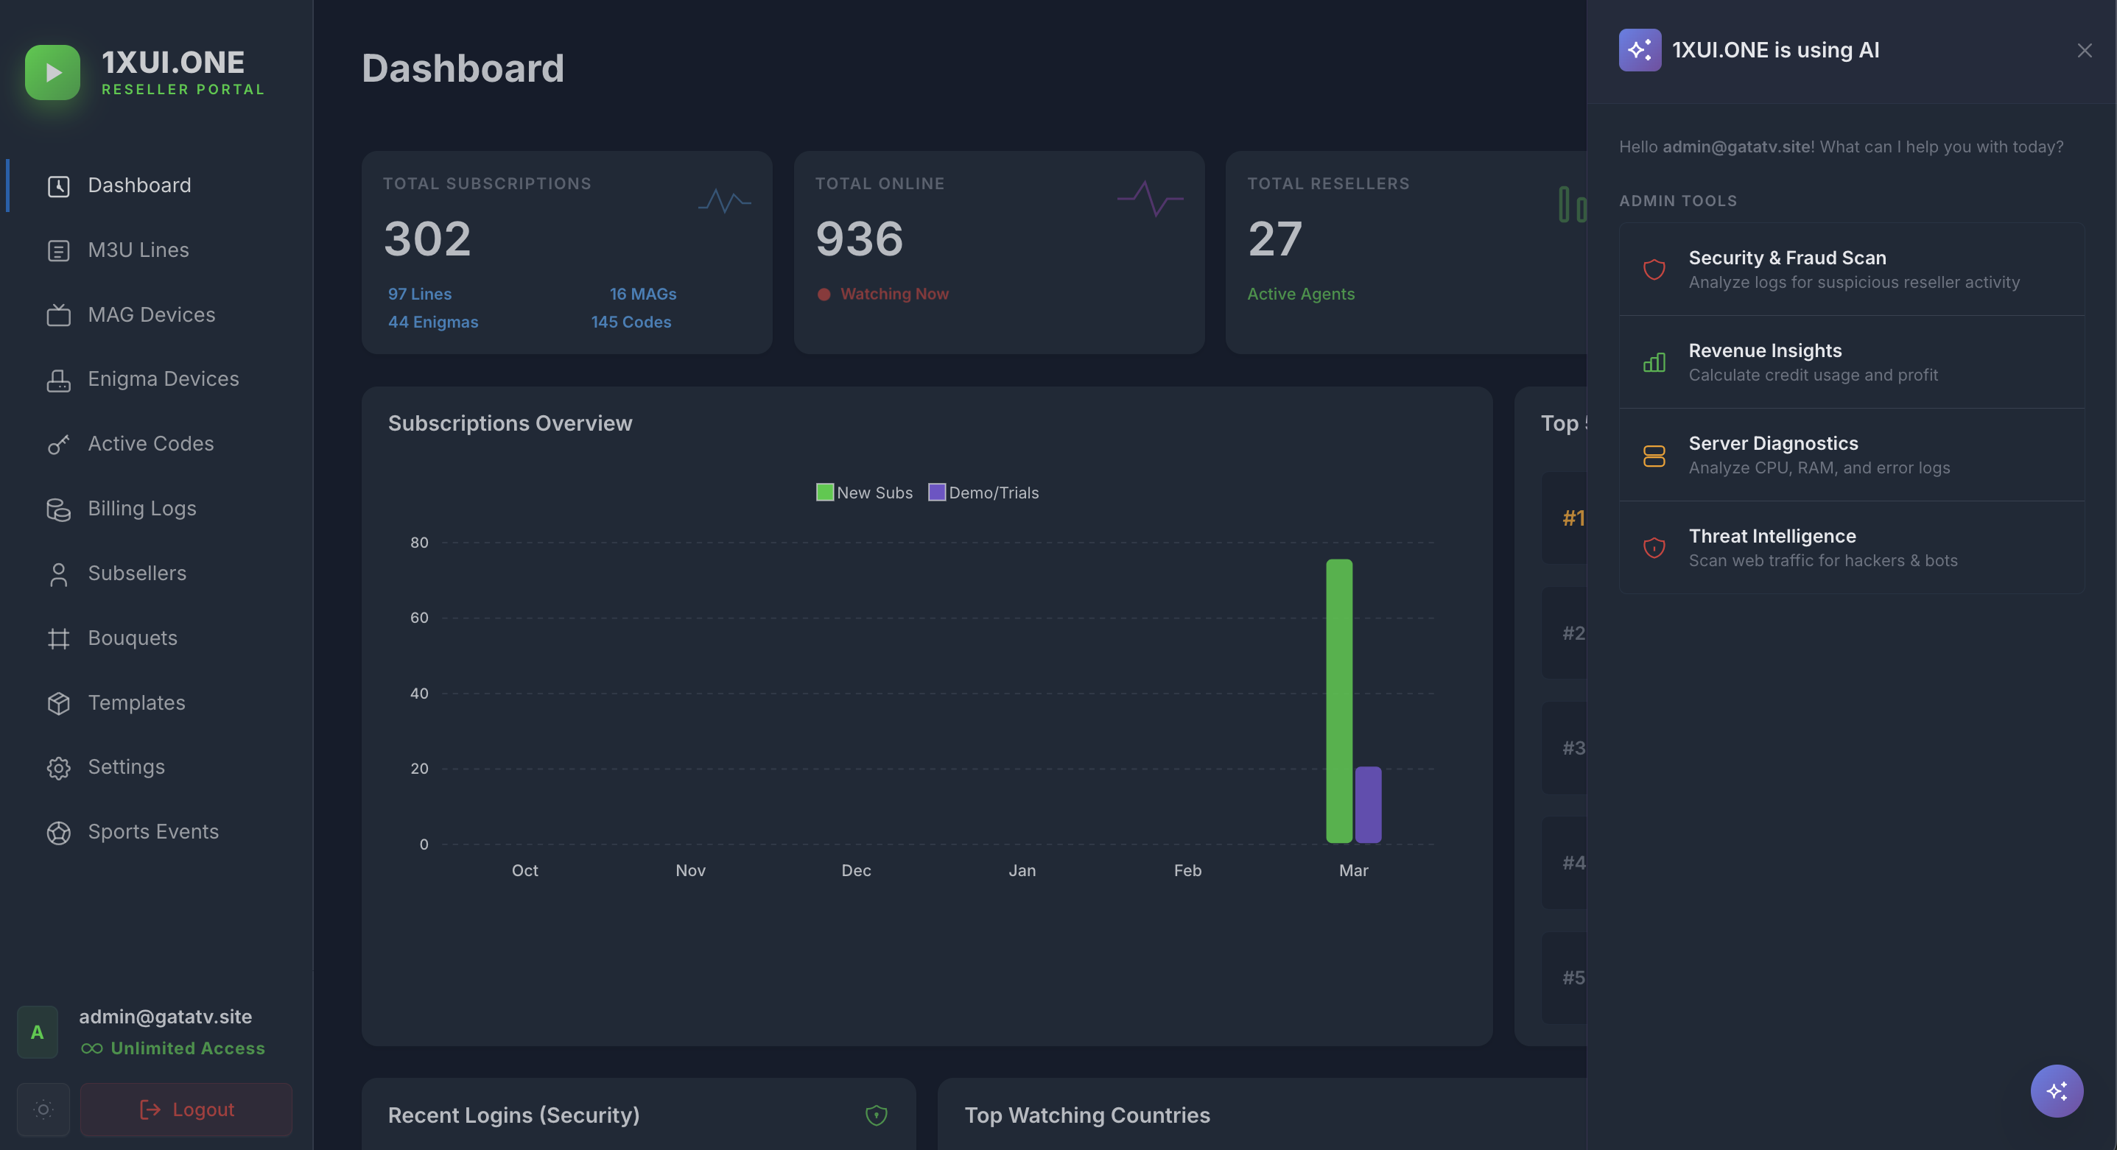Open the M3U Lines menu item
This screenshot has height=1150, width=2117.
click(138, 250)
